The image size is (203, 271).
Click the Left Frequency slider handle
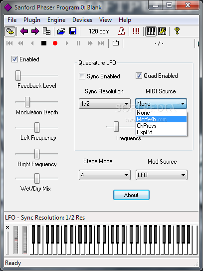pos(37,128)
